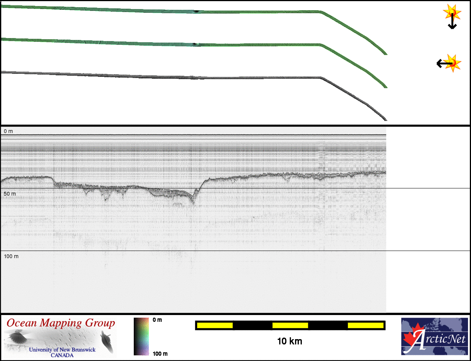The image size is (471, 361).
Task: Click the Ocean Mapping Group logo title
Action: tap(61, 323)
